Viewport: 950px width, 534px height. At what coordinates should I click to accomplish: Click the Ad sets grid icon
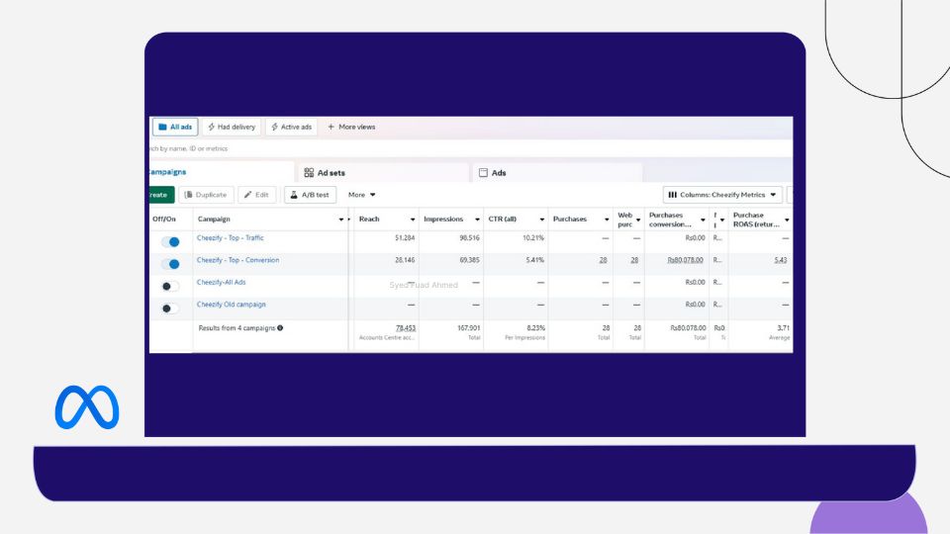tap(309, 173)
